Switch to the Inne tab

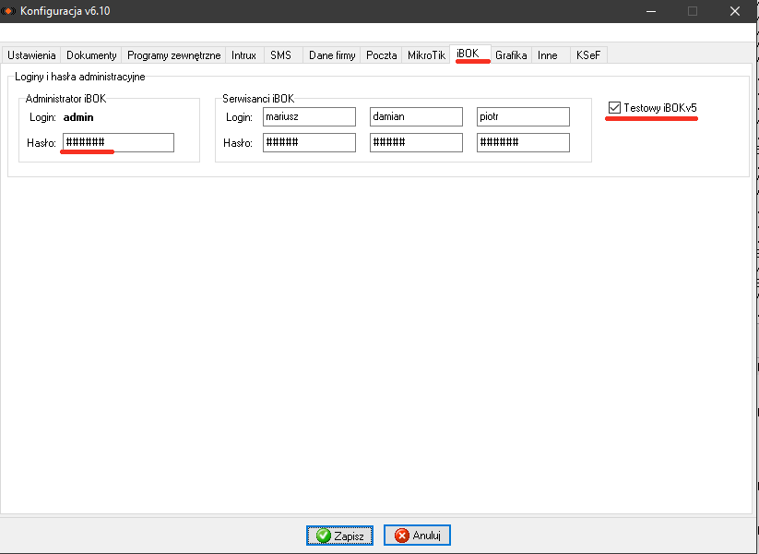[x=548, y=55]
